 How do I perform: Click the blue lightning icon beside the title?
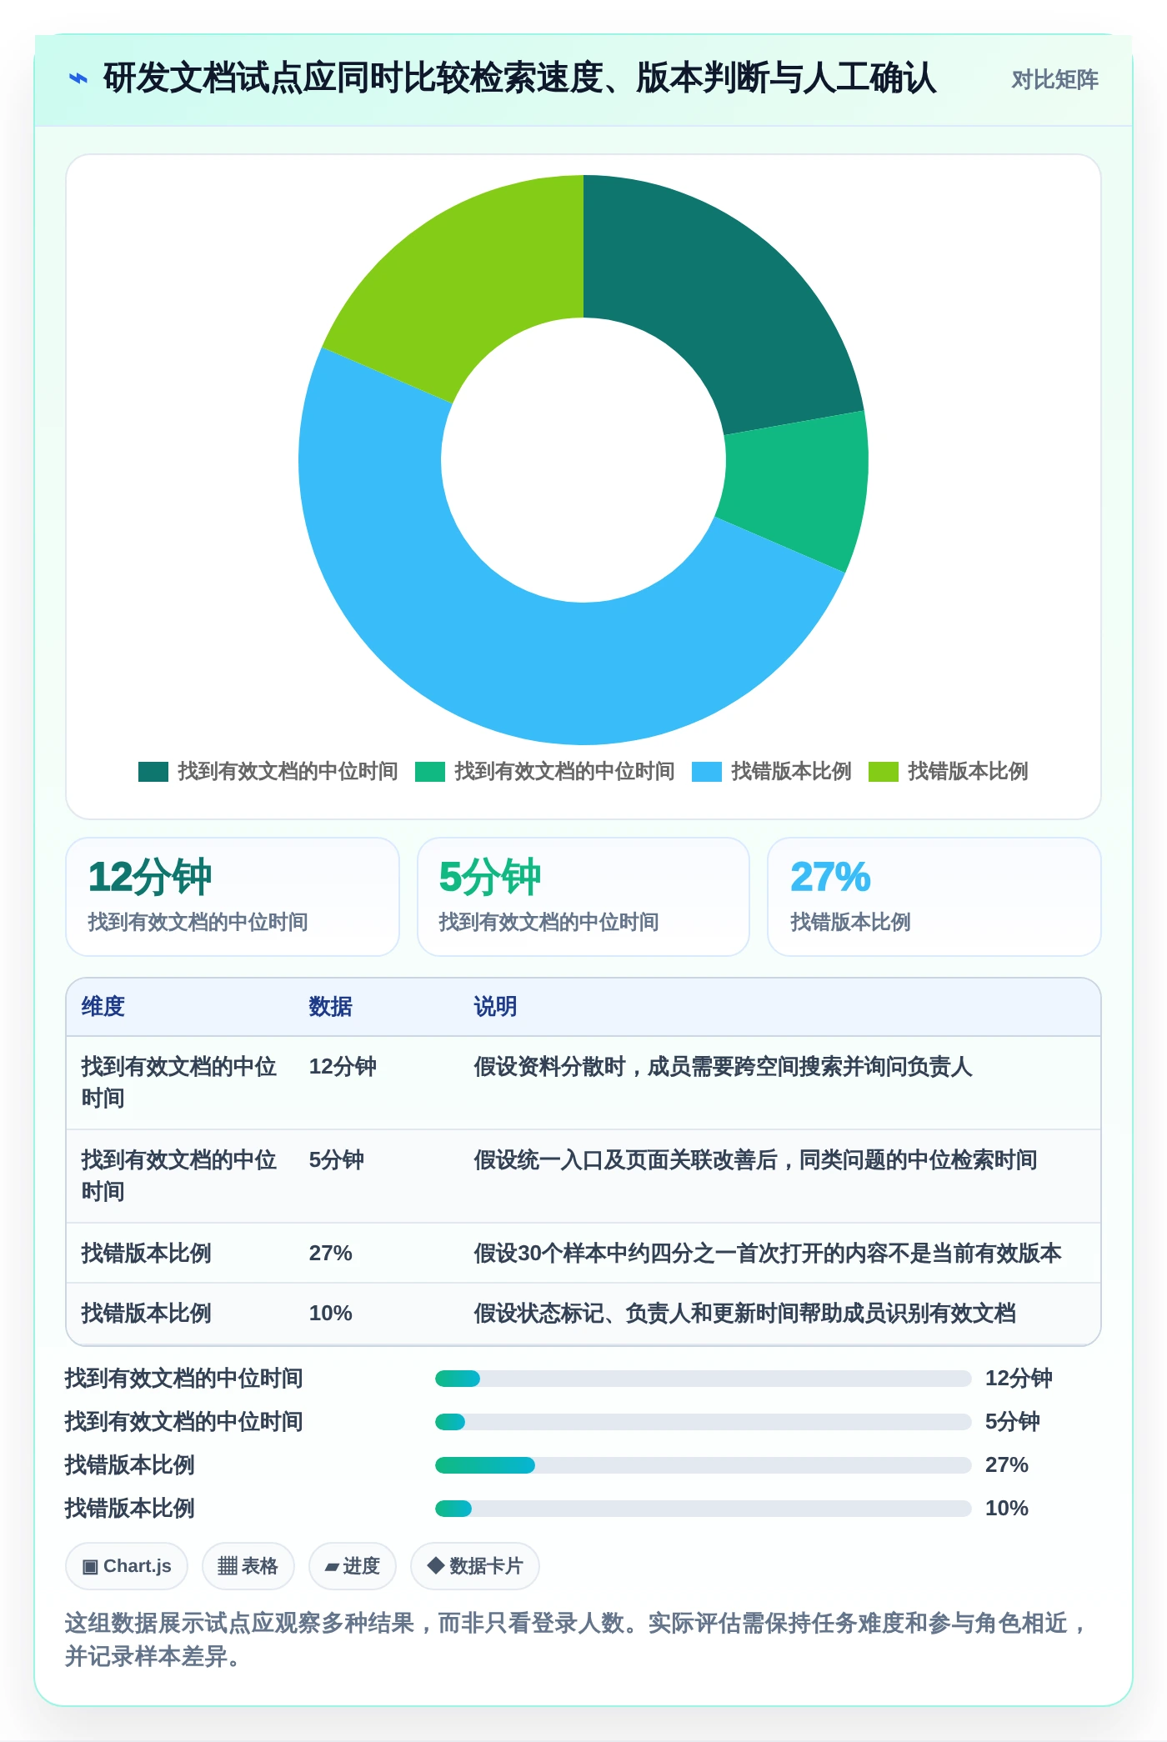[78, 79]
